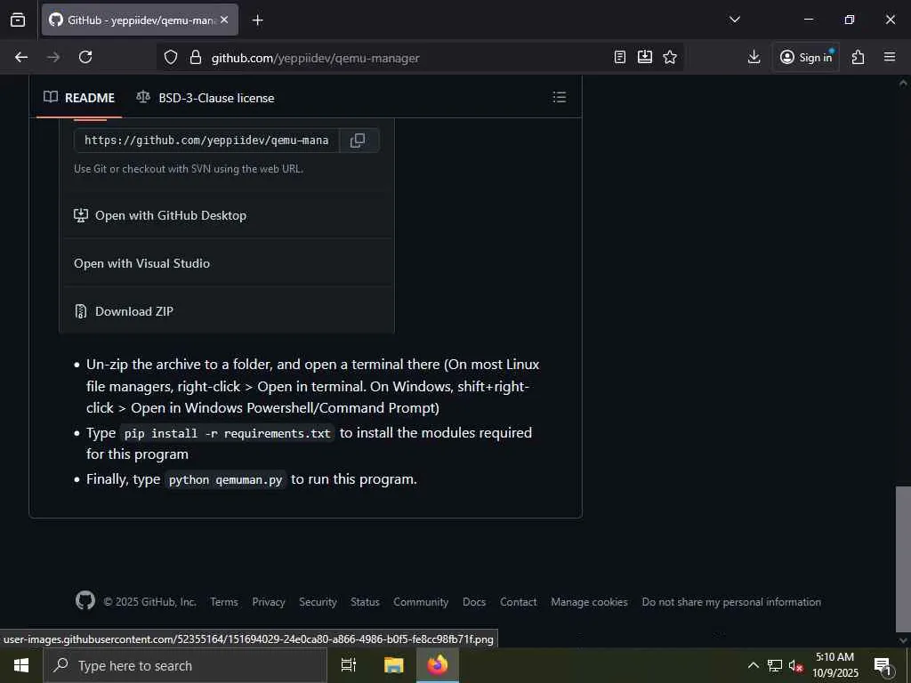Viewport: 911px width, 683px height.
Task: Click the install-app icon in address bar
Action: pos(645,57)
